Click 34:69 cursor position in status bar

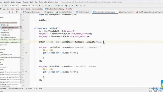(x=151, y=91)
